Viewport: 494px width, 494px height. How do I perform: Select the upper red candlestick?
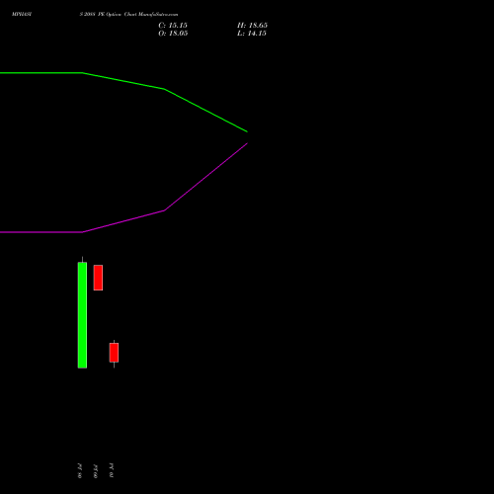tap(98, 278)
